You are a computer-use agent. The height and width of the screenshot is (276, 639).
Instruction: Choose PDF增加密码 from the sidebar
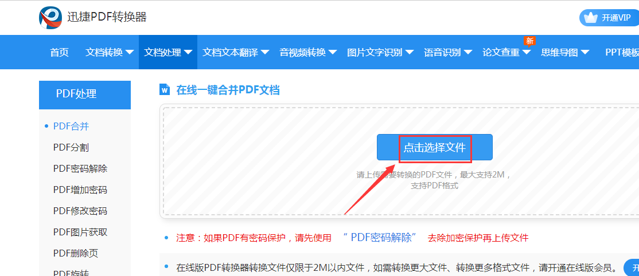(x=80, y=190)
